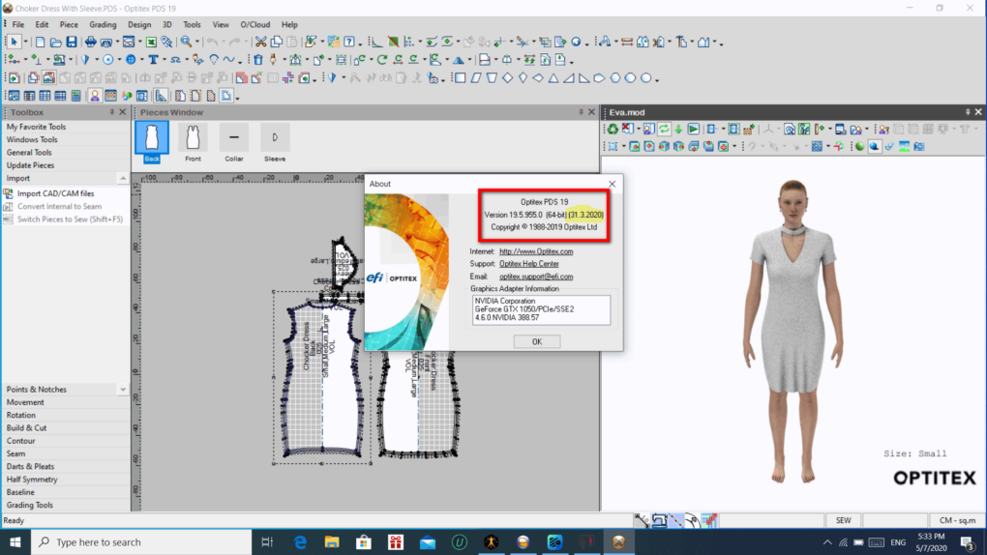Open File Explorer from taskbar

332,542
